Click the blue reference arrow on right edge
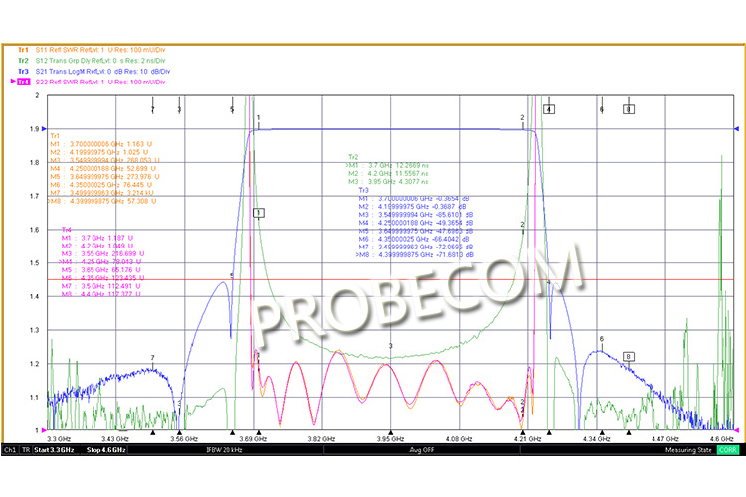Viewport: 746px width, 497px height. tap(735, 129)
